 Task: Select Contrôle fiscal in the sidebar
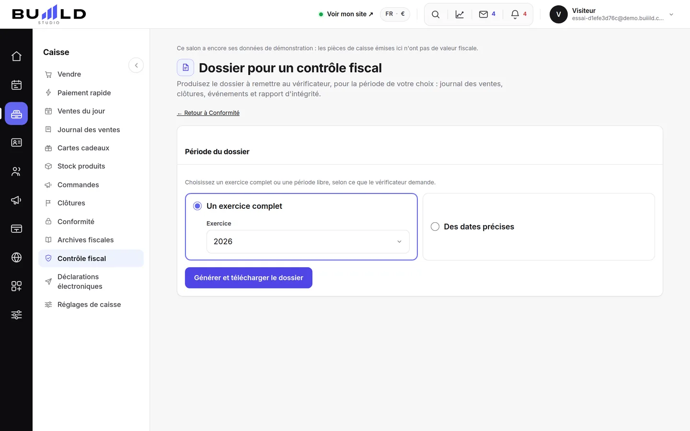pyautogui.click(x=91, y=259)
